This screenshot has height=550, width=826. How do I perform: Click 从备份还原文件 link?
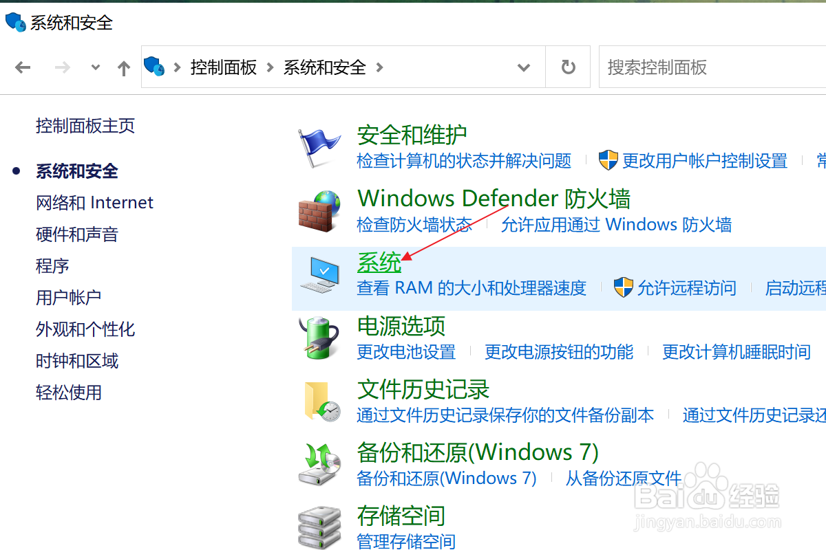tap(624, 478)
